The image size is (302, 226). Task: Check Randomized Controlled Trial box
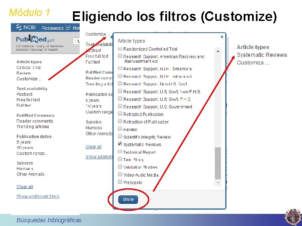pos(120,49)
